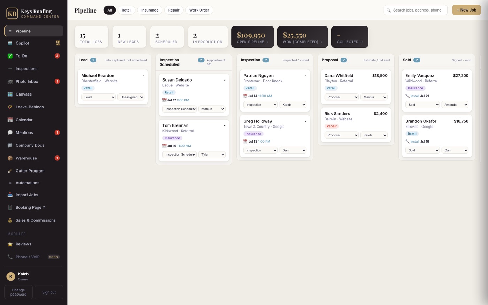Click the $27,200 amount on Emily Vasquez card

(460, 76)
